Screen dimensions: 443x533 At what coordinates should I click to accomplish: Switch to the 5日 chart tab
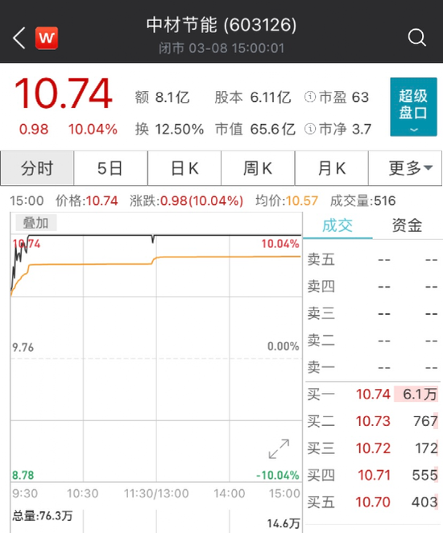coord(110,168)
